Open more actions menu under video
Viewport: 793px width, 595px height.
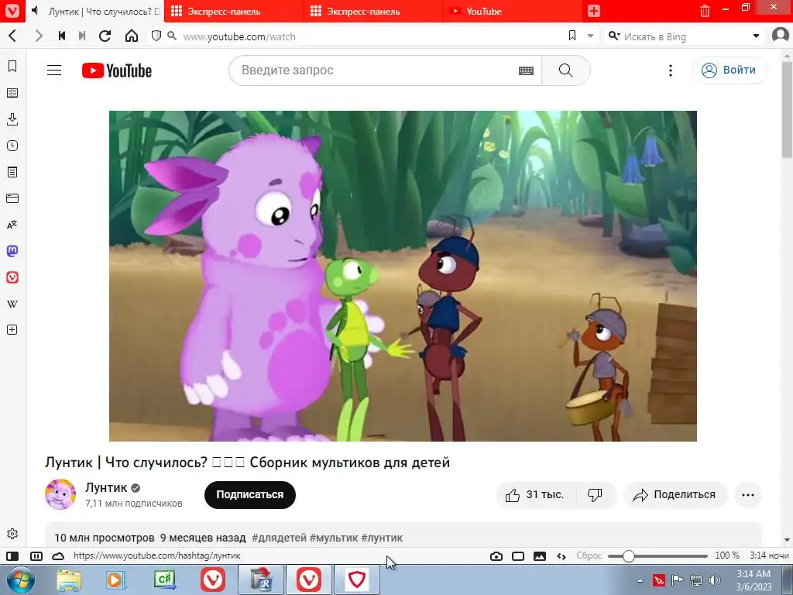pos(748,495)
